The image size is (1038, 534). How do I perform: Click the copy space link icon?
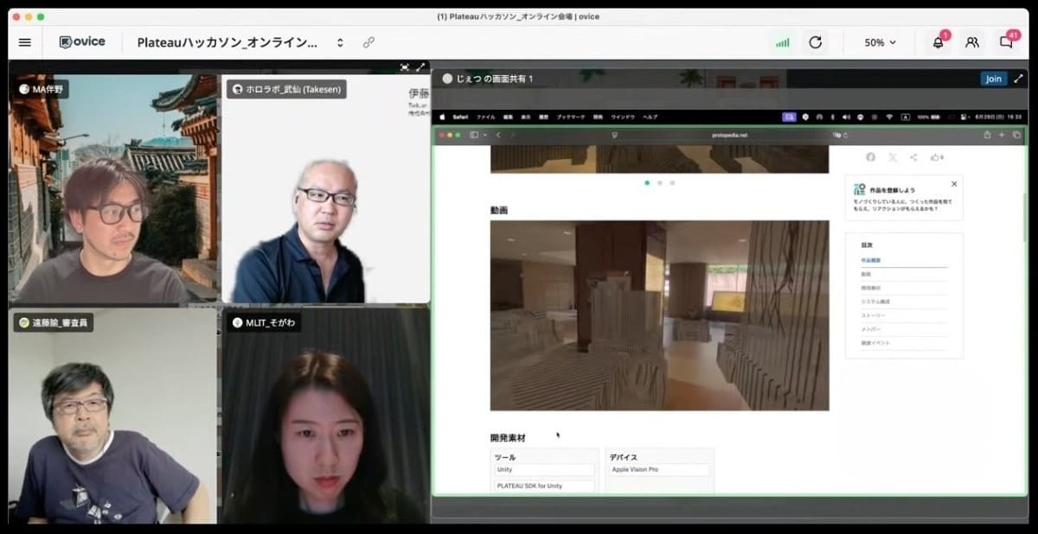(368, 42)
